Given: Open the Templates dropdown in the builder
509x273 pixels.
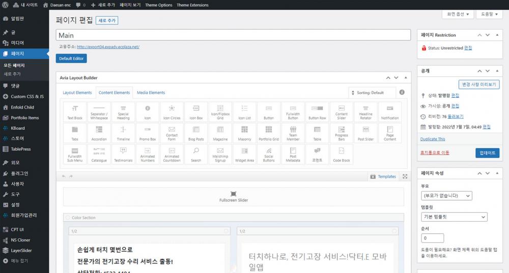Looking at the screenshot, I should click(x=383, y=176).
